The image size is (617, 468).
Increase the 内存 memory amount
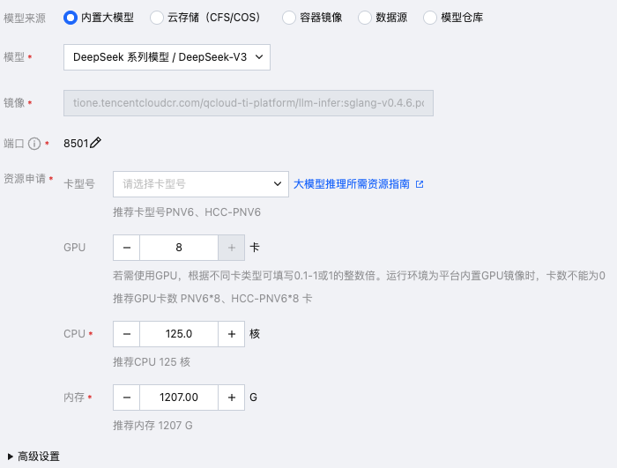[231, 397]
